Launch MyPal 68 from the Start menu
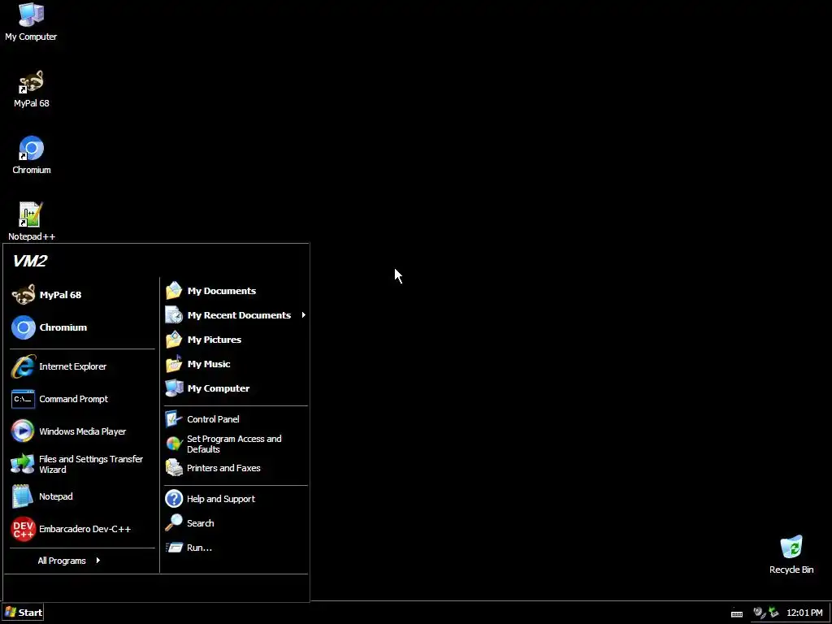Screen dimensions: 832x624 coord(82,295)
